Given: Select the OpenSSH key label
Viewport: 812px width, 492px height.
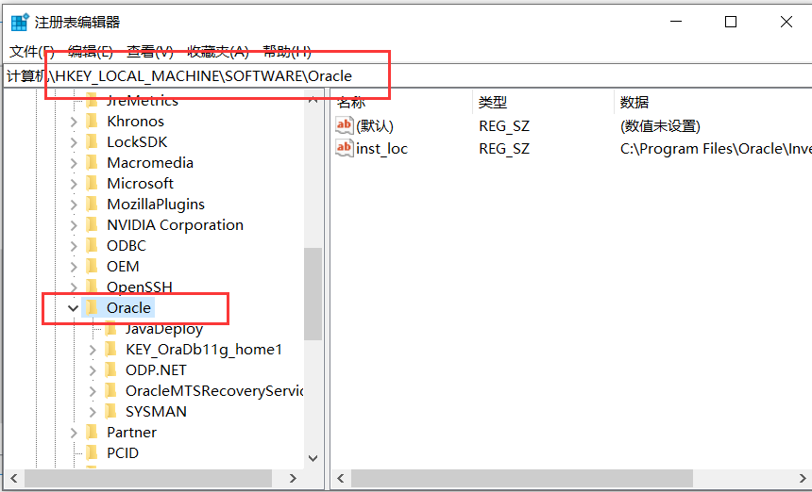Looking at the screenshot, I should pos(140,287).
